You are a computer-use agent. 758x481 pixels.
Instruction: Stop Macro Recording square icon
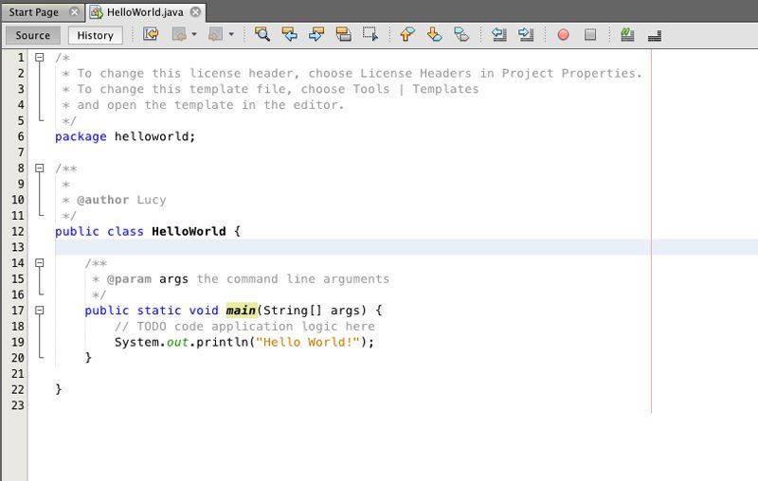click(590, 35)
